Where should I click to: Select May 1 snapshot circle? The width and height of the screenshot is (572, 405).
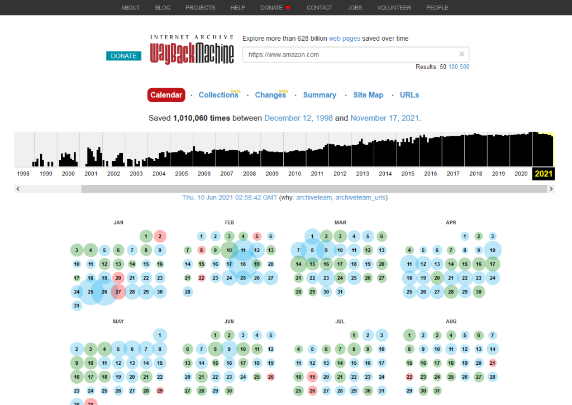160,335
